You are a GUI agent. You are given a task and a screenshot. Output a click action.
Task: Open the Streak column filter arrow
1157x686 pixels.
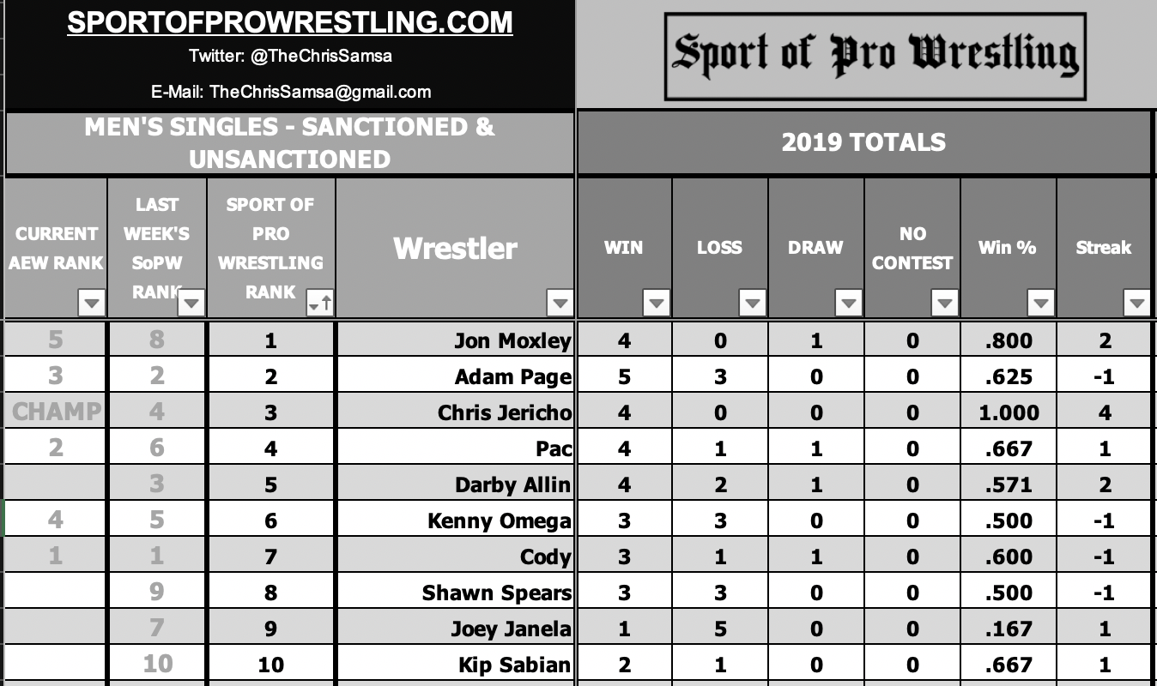pyautogui.click(x=1137, y=303)
